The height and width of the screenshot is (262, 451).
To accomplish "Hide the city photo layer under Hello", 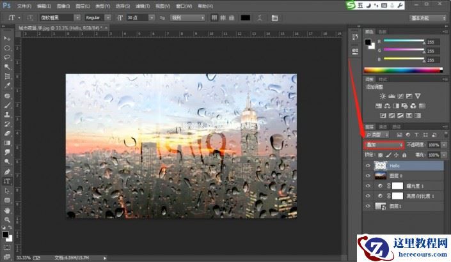I will point(368,176).
